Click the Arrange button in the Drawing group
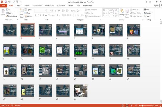 [x=122, y=13]
